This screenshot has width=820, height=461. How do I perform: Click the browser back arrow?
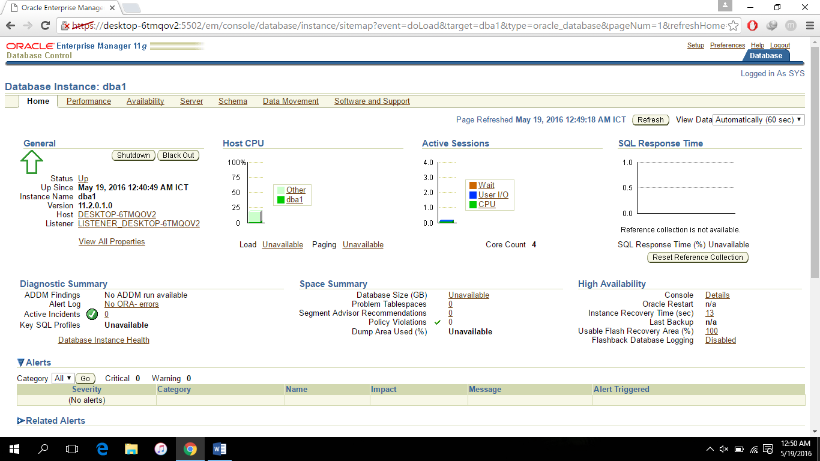click(x=10, y=25)
